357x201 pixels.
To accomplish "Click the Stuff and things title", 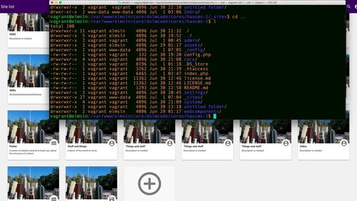I will tap(77, 146).
